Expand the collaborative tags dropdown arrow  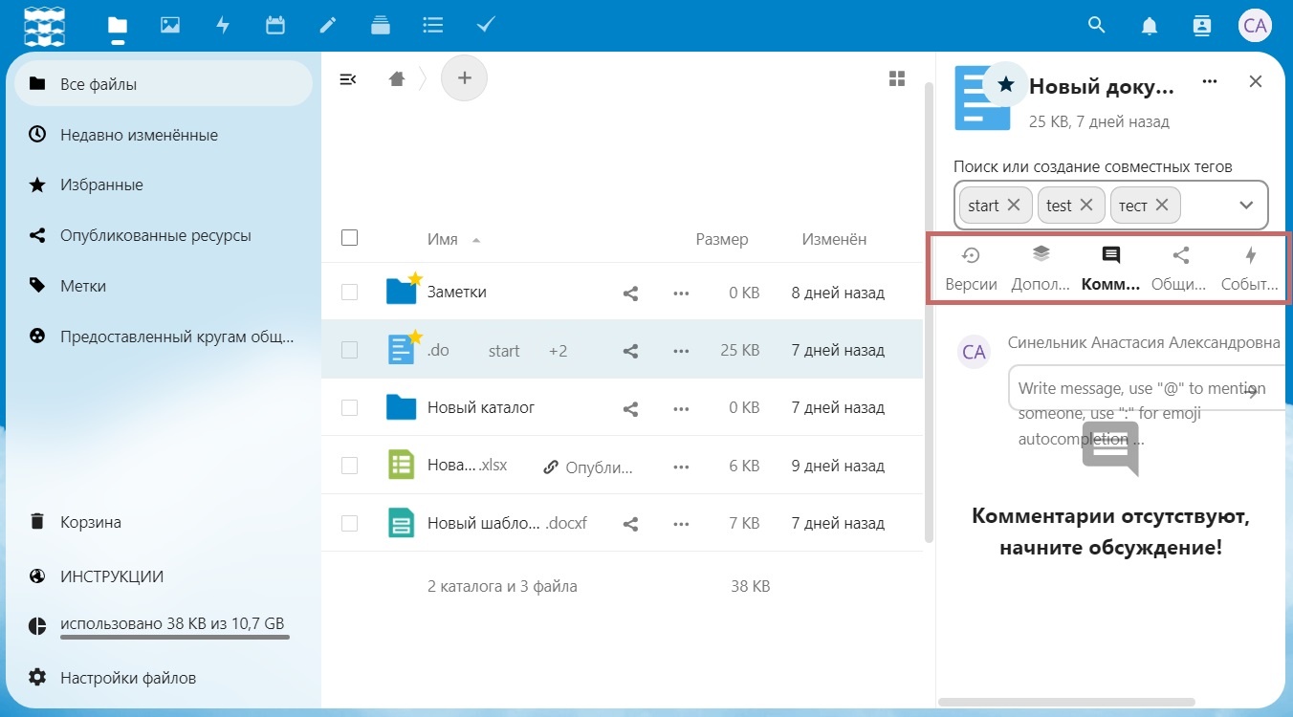1246,206
